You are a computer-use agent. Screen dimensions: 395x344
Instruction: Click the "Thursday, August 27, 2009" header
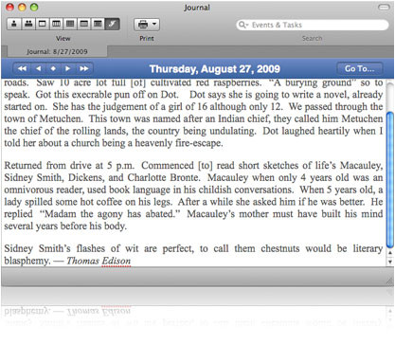coord(215,69)
